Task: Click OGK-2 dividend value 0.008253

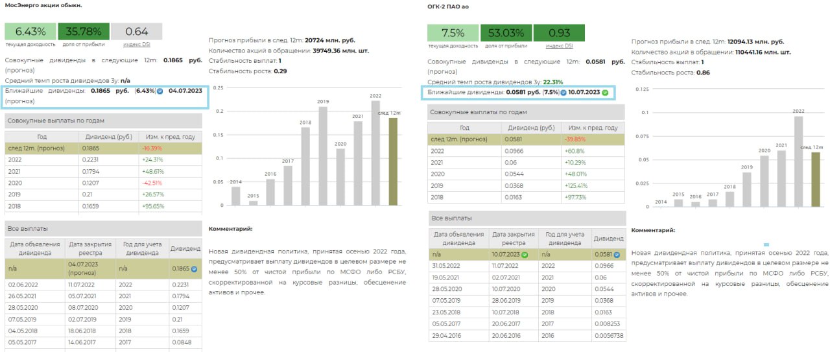Action: pos(608,323)
